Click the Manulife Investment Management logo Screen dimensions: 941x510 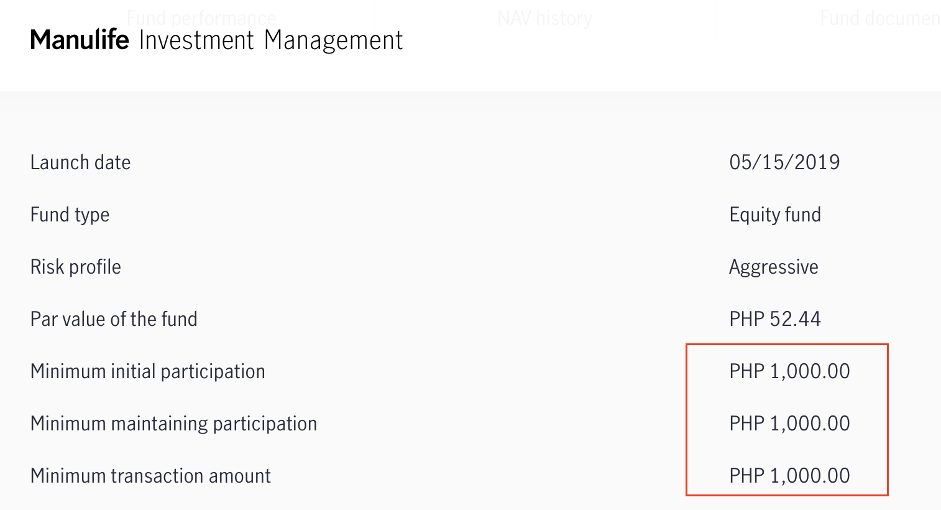216,40
